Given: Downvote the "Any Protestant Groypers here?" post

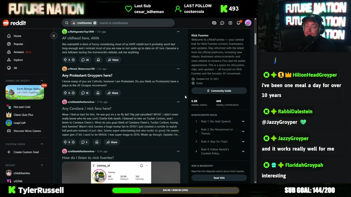Looking at the screenshot, I should click(x=73, y=93).
